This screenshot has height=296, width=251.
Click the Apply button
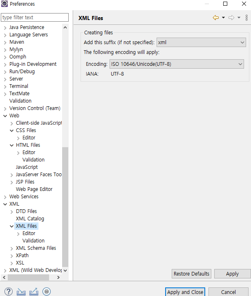(x=232, y=274)
